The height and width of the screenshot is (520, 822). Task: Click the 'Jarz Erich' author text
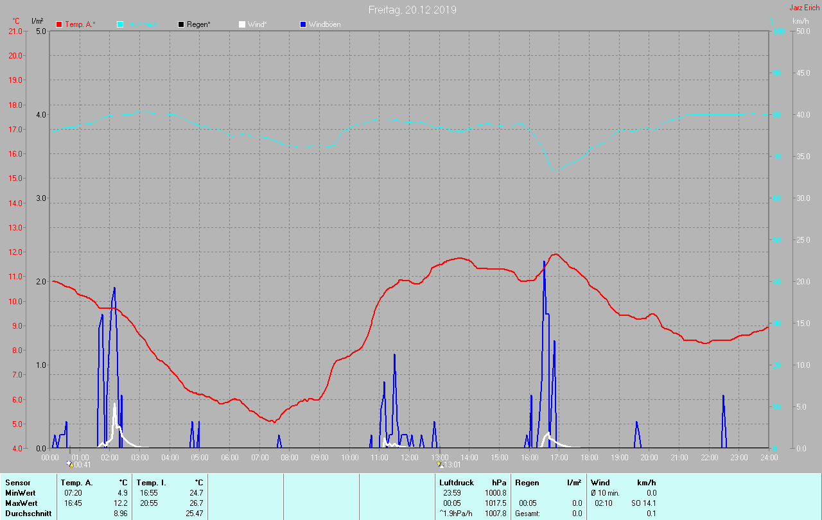coord(805,8)
